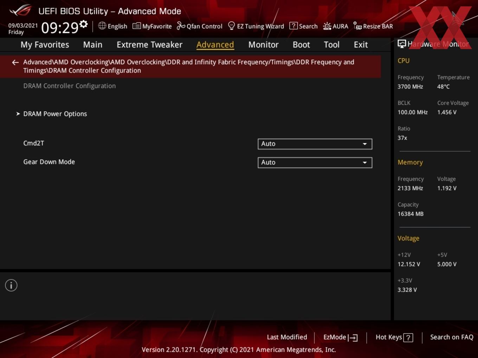Switch to Main tab
Image resolution: width=478 pixels, height=358 pixels.
pyautogui.click(x=93, y=45)
